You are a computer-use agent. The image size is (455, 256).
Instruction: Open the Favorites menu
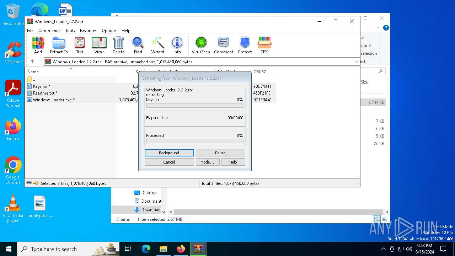pos(88,31)
